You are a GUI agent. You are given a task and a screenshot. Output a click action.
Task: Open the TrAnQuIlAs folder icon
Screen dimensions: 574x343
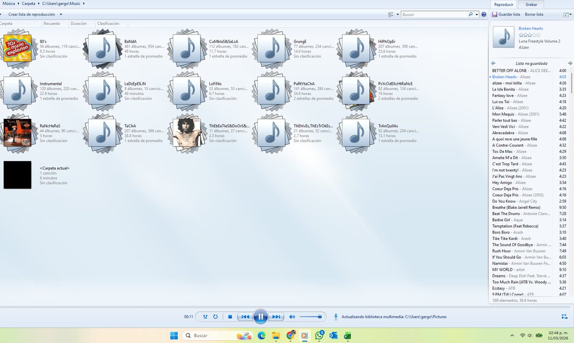pyautogui.click(x=355, y=133)
